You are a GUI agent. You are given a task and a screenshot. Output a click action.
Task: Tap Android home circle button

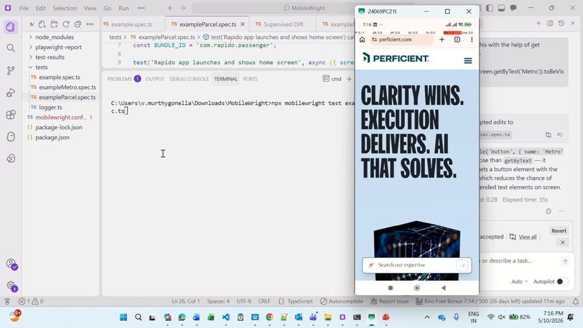[417, 288]
